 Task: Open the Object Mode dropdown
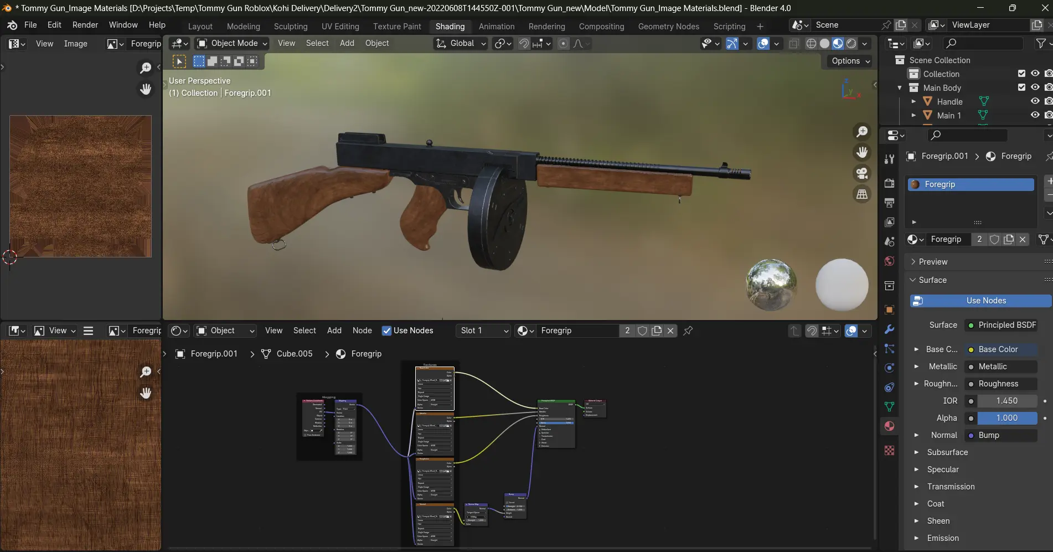pyautogui.click(x=233, y=43)
